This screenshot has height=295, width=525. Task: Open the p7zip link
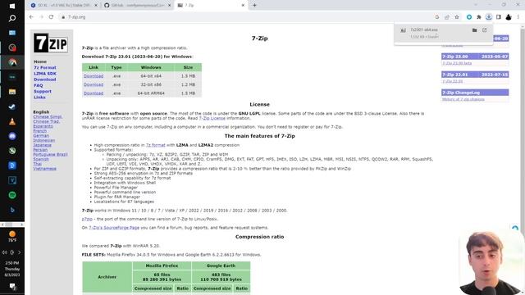coord(87,219)
